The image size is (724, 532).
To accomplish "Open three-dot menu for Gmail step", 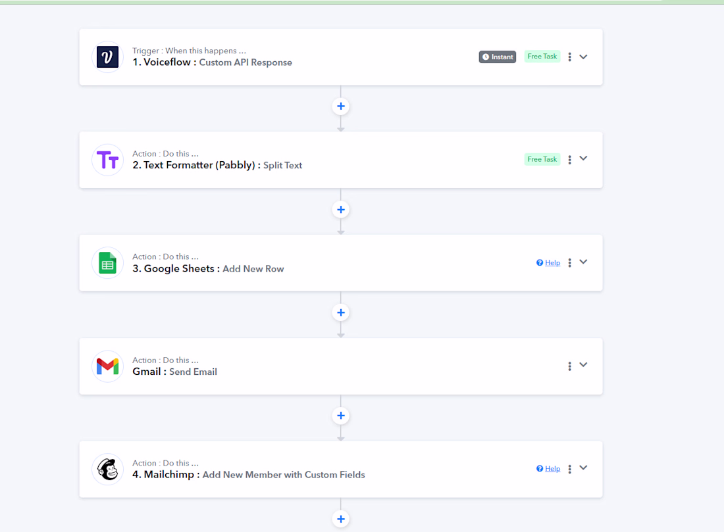I will (569, 366).
